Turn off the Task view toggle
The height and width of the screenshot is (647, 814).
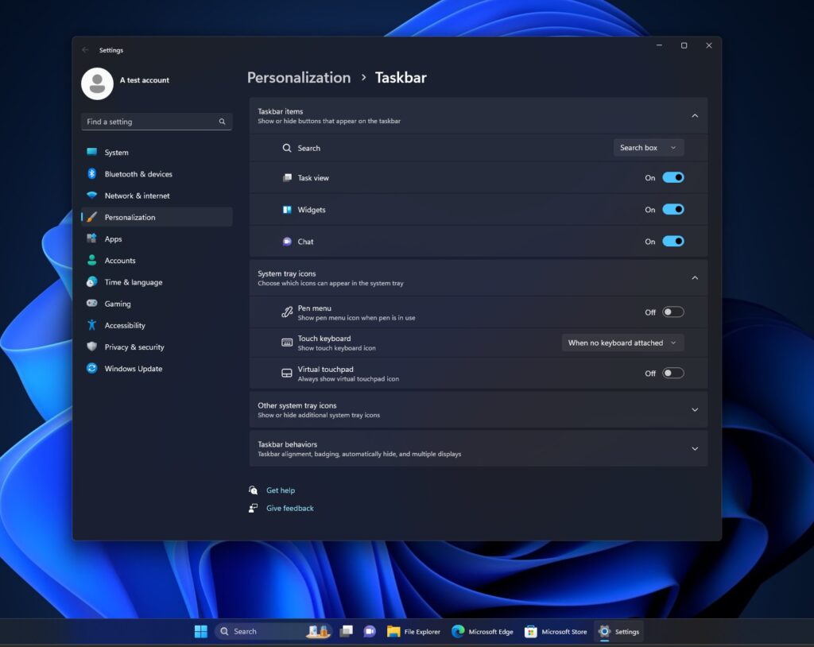(672, 177)
